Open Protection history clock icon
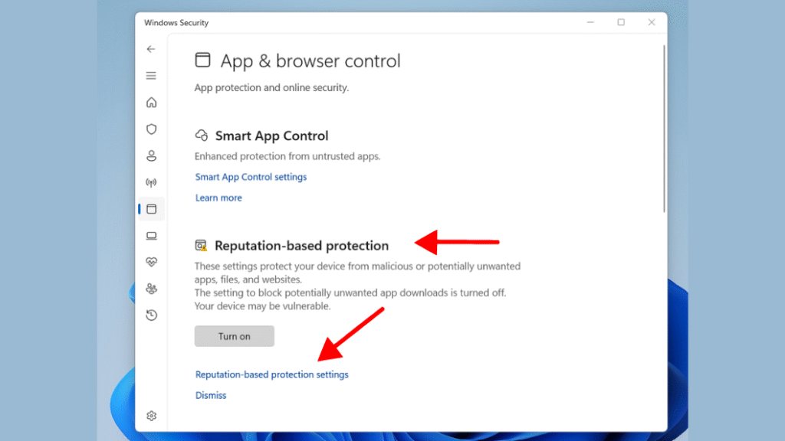Screen dimensions: 785x441 pos(151,315)
